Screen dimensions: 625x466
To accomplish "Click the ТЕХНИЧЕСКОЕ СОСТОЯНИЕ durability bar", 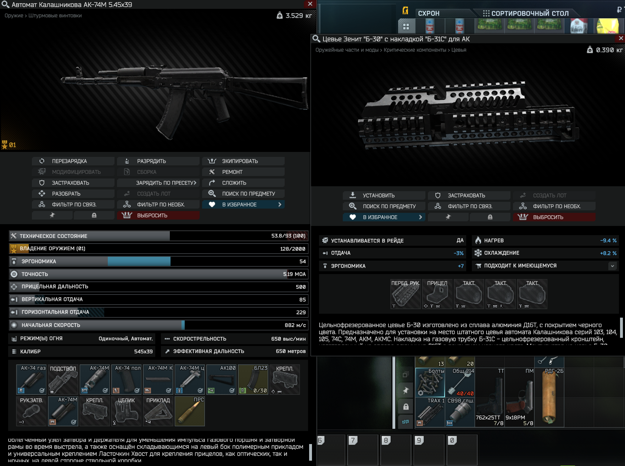I will [x=158, y=236].
